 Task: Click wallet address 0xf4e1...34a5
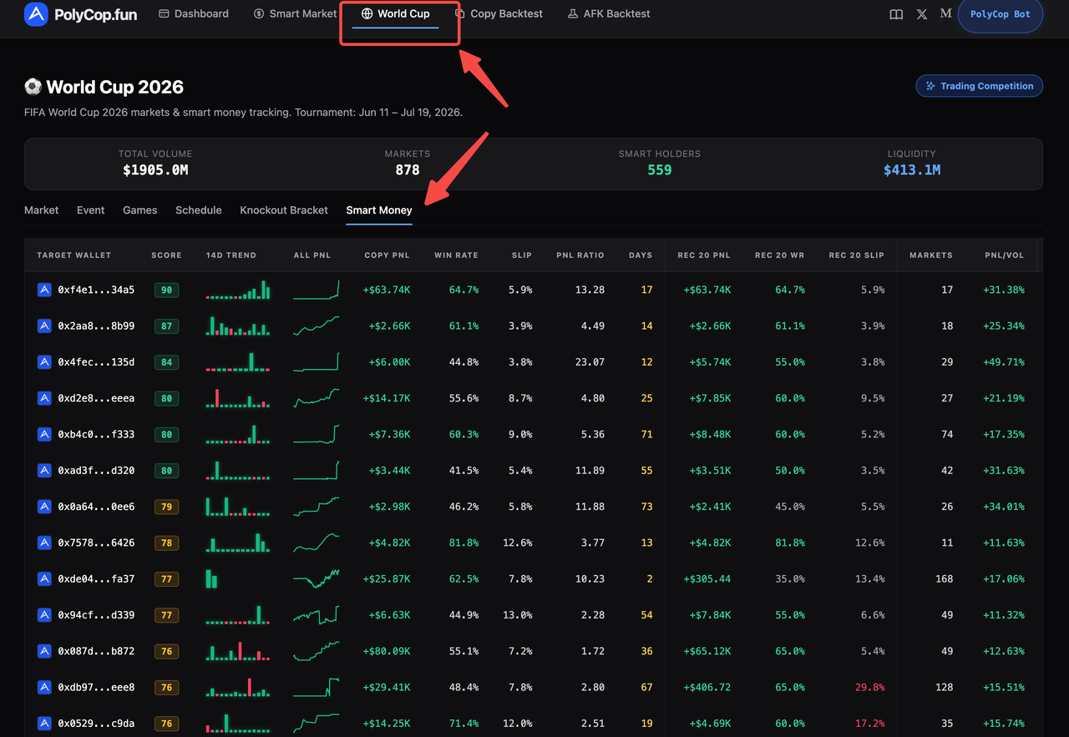(x=96, y=290)
